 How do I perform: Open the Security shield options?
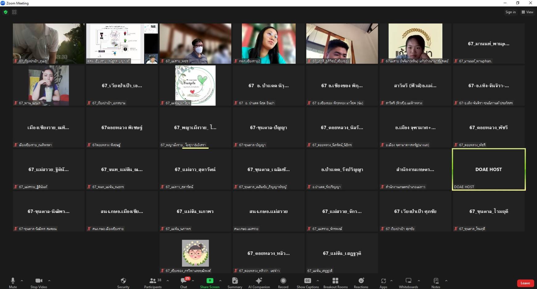[x=123, y=282]
